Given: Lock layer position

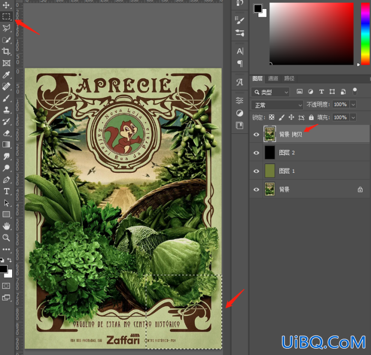Looking at the screenshot, I should coord(291,117).
